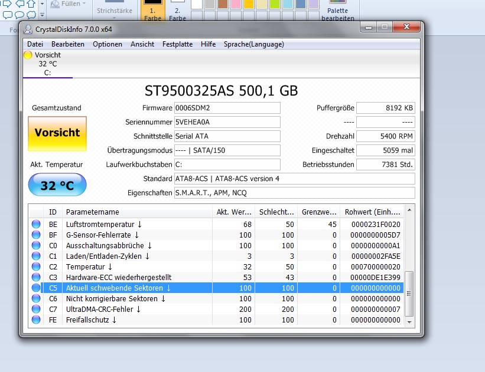Click the Puffergröße field showing 8192 KB
The width and height of the screenshot is (485, 372).
pos(385,108)
